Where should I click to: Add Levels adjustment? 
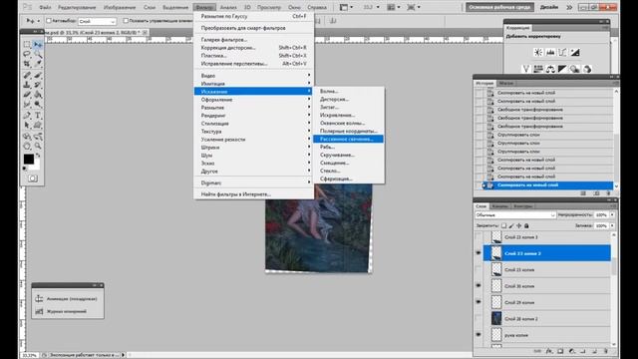coord(550,53)
